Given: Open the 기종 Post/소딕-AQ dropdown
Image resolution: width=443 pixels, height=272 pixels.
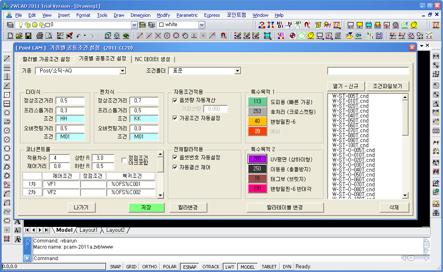Looking at the screenshot, I should 123,71.
